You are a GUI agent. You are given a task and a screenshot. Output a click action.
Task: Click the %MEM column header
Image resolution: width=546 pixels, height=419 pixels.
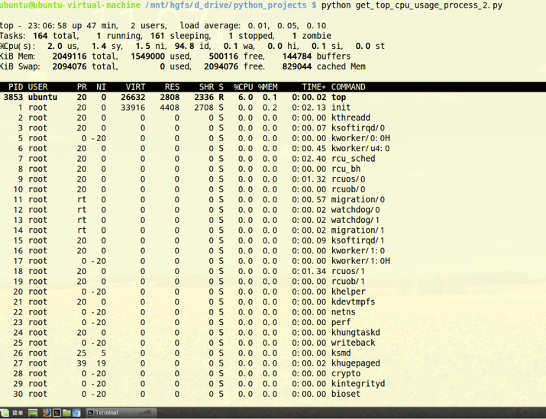pos(267,87)
